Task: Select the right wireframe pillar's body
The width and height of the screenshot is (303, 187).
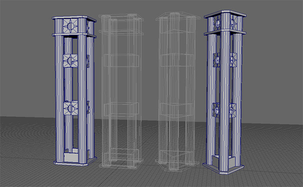Action: click(172, 86)
